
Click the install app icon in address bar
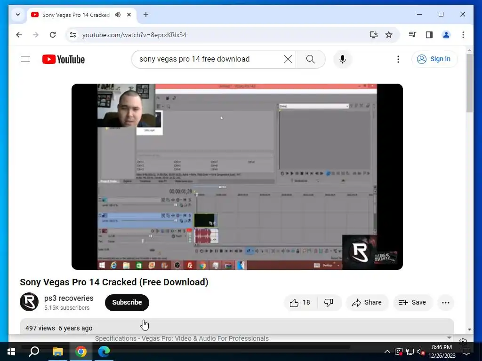(x=373, y=35)
